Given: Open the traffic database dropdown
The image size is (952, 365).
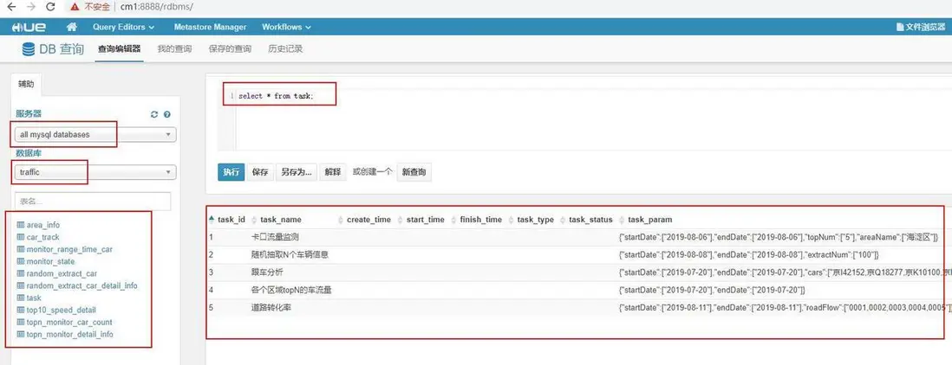Looking at the screenshot, I should point(96,172).
